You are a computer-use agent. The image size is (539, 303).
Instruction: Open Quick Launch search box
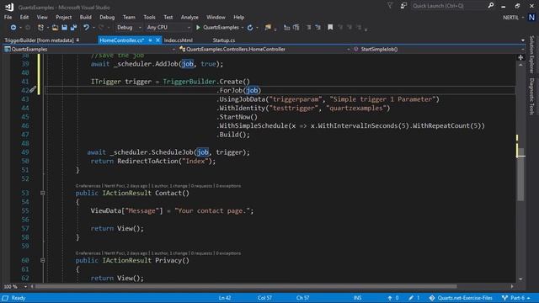click(x=449, y=6)
